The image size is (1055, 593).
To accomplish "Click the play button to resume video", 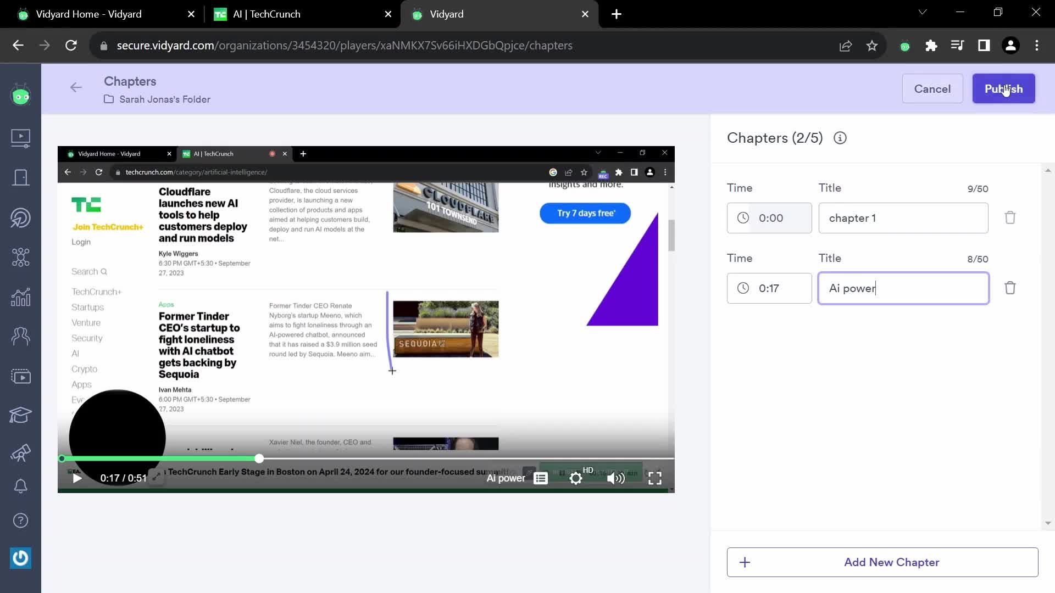I will click(x=77, y=478).
